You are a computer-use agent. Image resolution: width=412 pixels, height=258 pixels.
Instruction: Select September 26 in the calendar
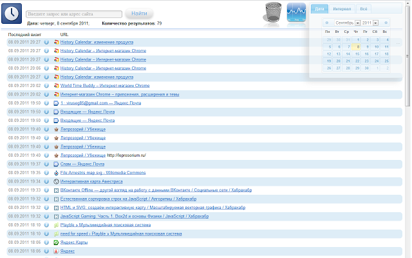[328, 68]
